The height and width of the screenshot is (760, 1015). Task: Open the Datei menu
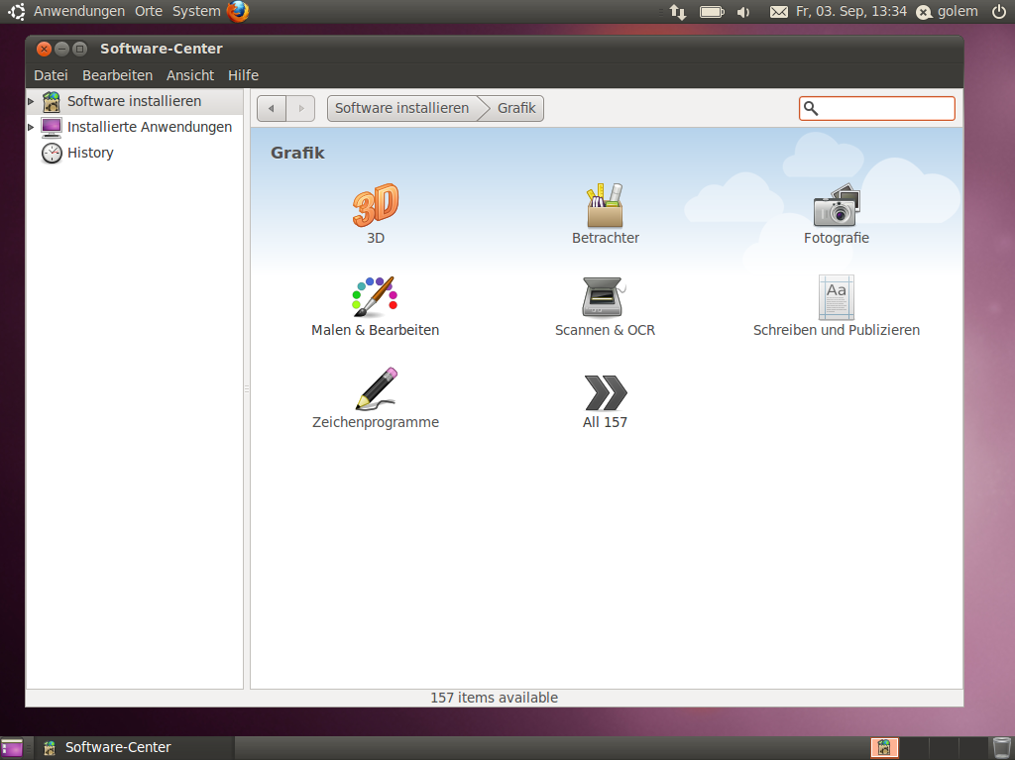pyautogui.click(x=51, y=75)
